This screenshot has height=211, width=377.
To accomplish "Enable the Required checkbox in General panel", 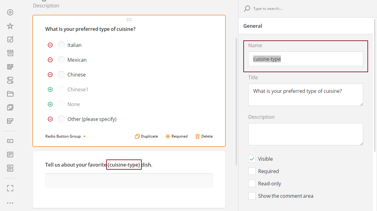I will point(252,171).
